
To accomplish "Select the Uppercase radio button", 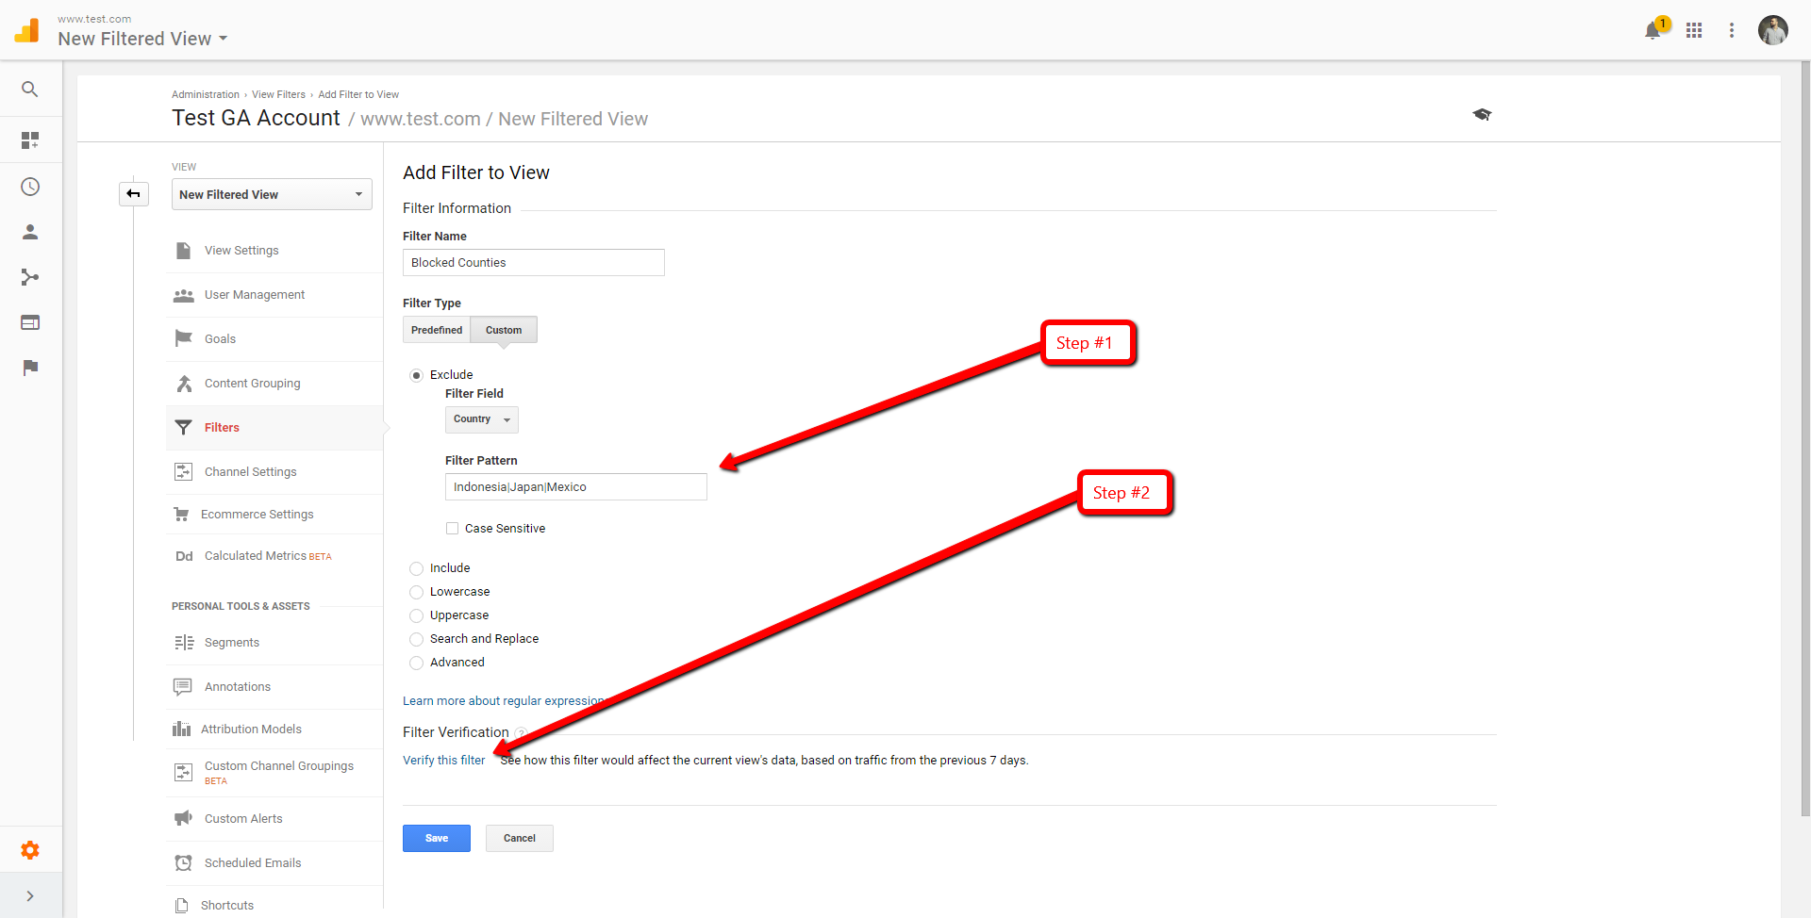I will pyautogui.click(x=416, y=615).
